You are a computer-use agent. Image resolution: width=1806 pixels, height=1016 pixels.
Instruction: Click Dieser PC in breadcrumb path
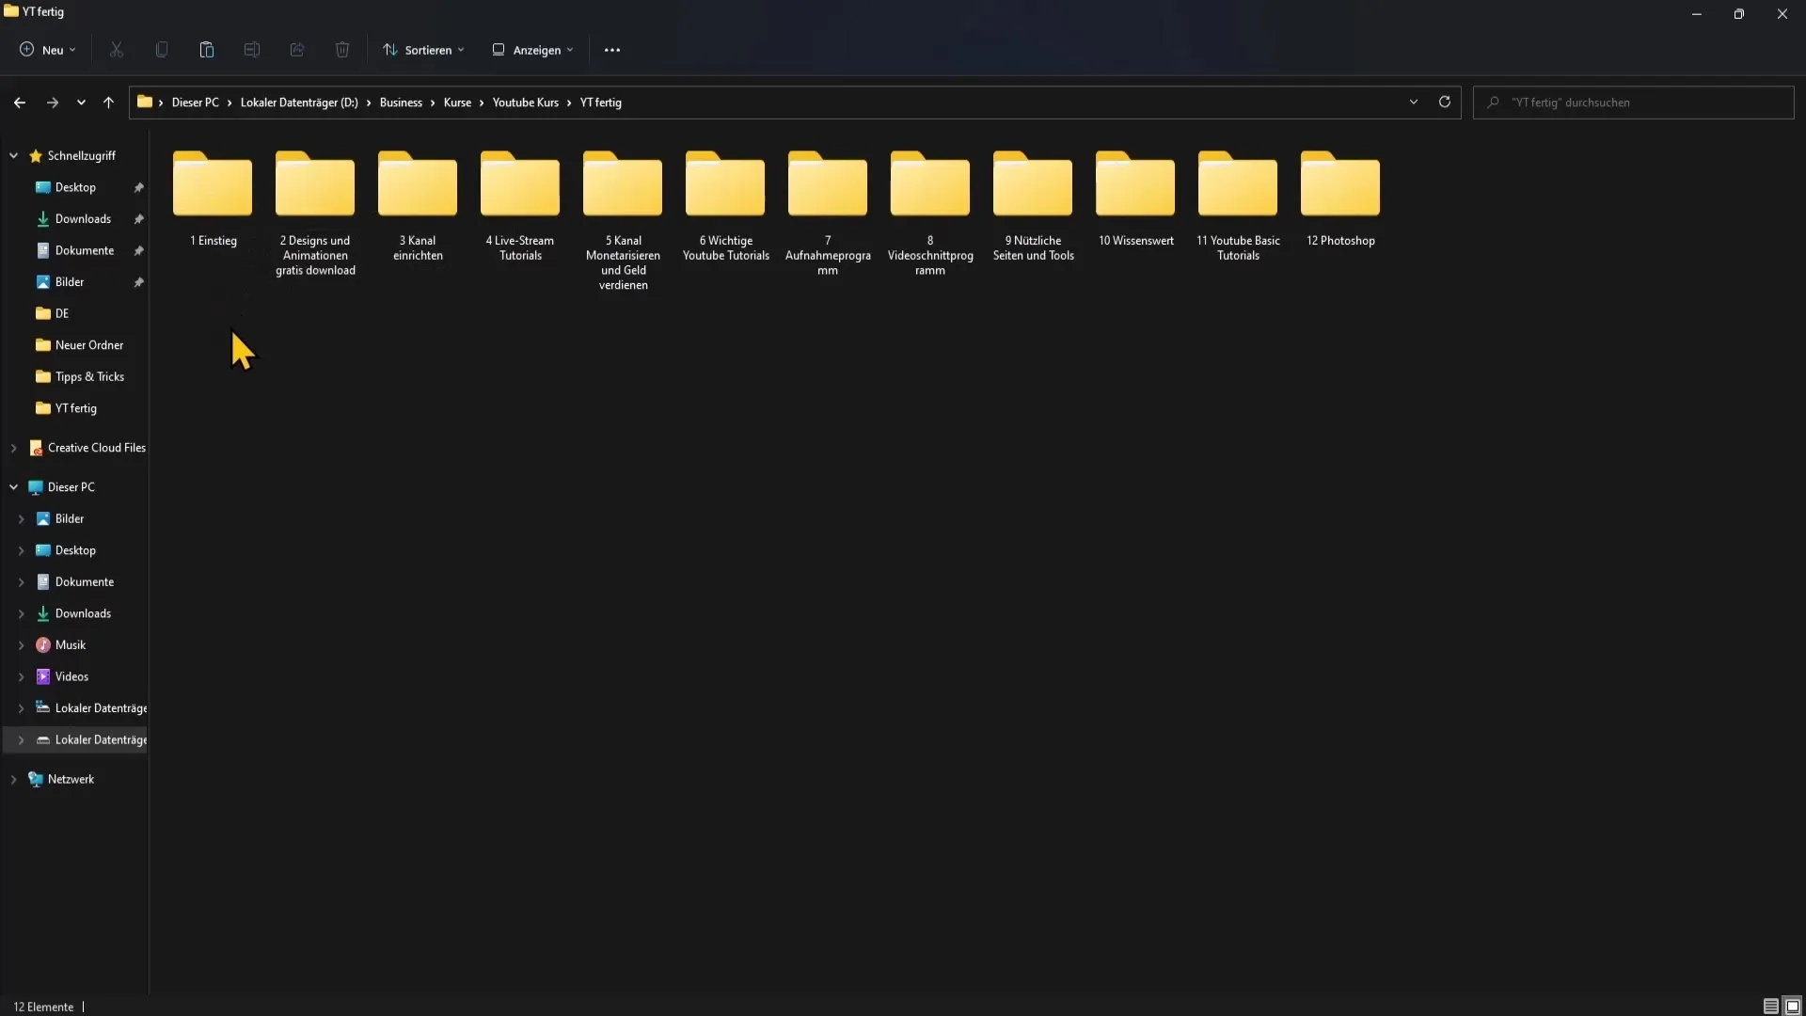point(195,103)
